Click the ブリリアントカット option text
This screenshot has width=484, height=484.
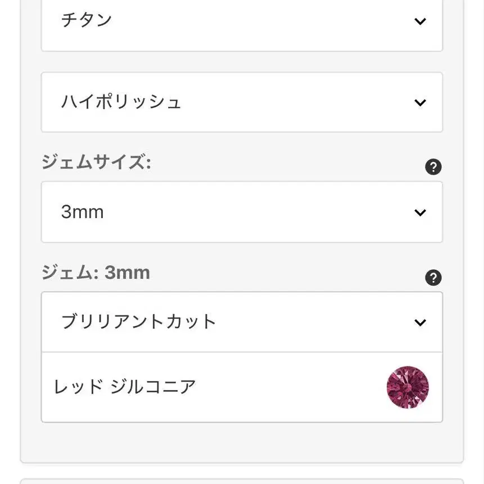[138, 322]
